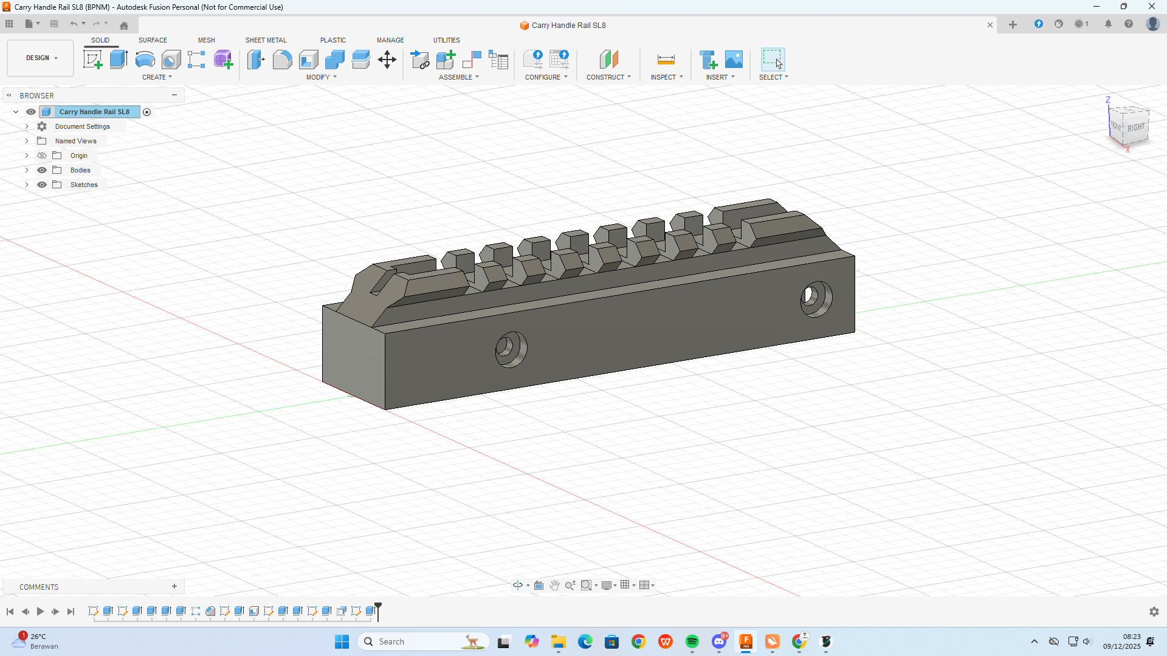The width and height of the screenshot is (1167, 656).
Task: Hide the Bodies folder
Action: coord(42,170)
